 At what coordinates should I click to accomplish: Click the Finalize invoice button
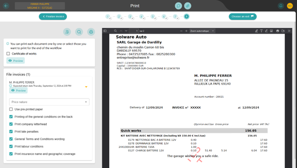coord(53,17)
